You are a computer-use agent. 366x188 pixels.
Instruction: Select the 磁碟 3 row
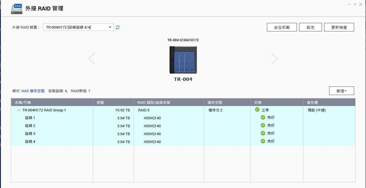point(183,134)
